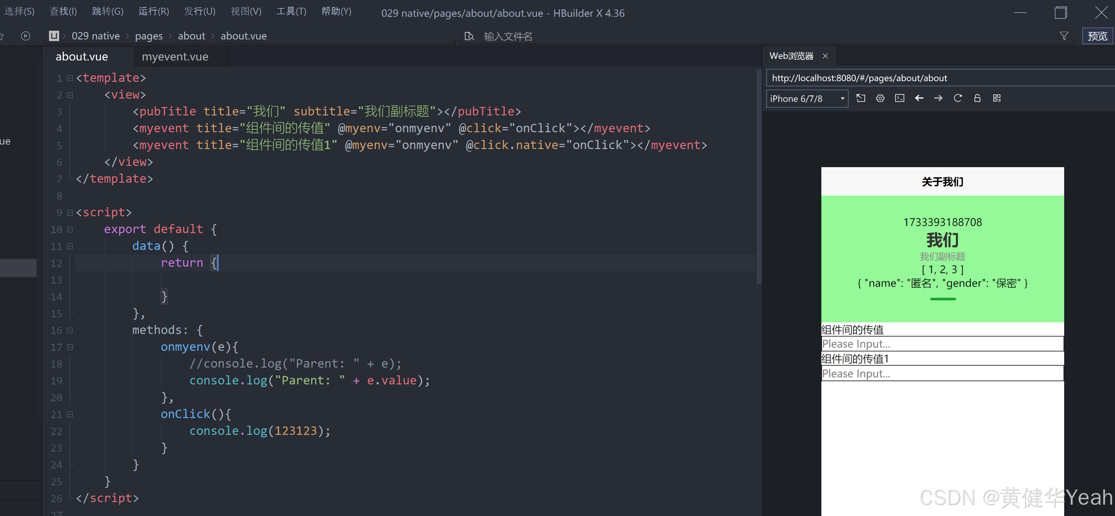Collapse the view tag on line 2

70,95
